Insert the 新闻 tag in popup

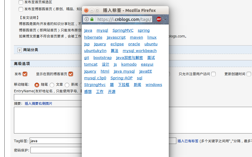coord(137,85)
